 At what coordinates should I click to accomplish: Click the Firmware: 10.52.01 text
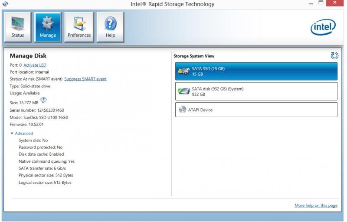[26, 125]
